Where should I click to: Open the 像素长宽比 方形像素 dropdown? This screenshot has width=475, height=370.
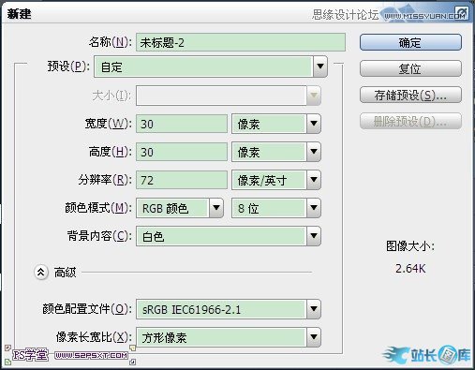pyautogui.click(x=314, y=337)
